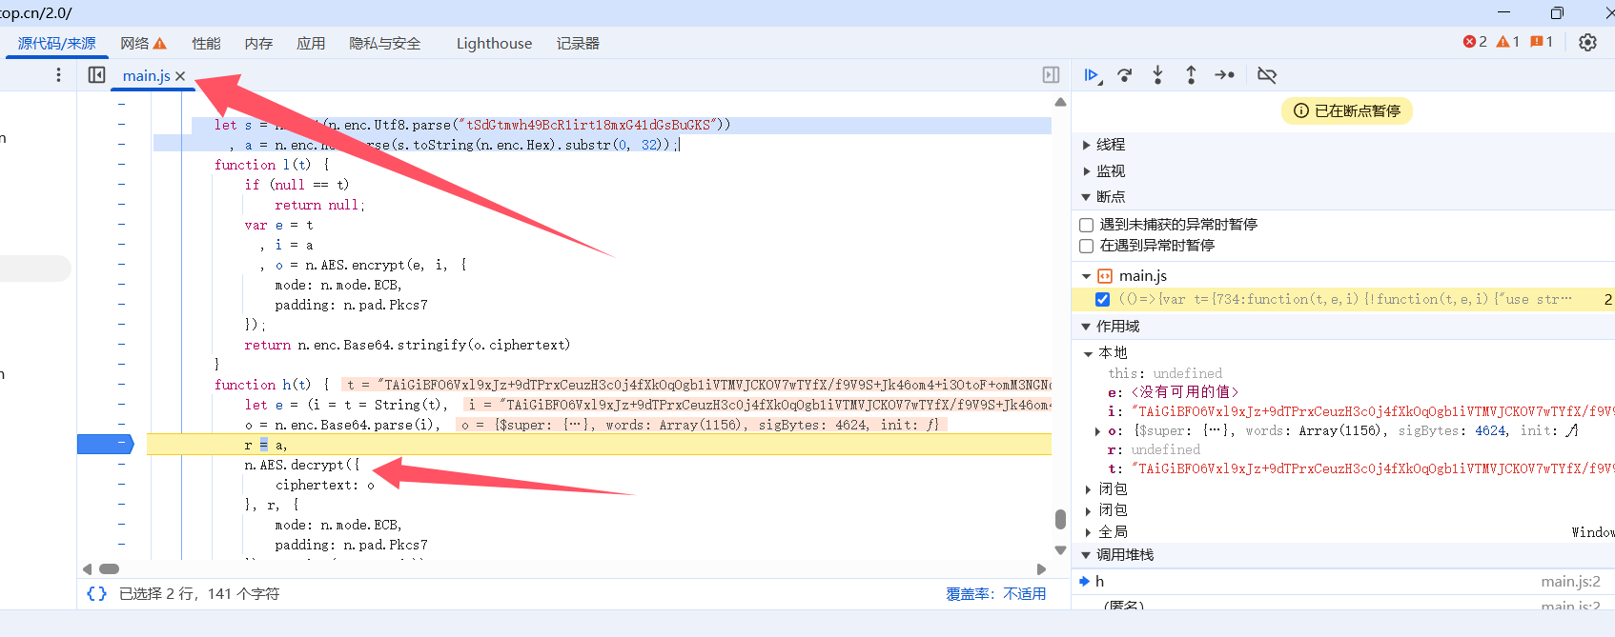The image size is (1615, 637).
Task: Collapse main.js breakpoint group
Action: click(x=1086, y=276)
